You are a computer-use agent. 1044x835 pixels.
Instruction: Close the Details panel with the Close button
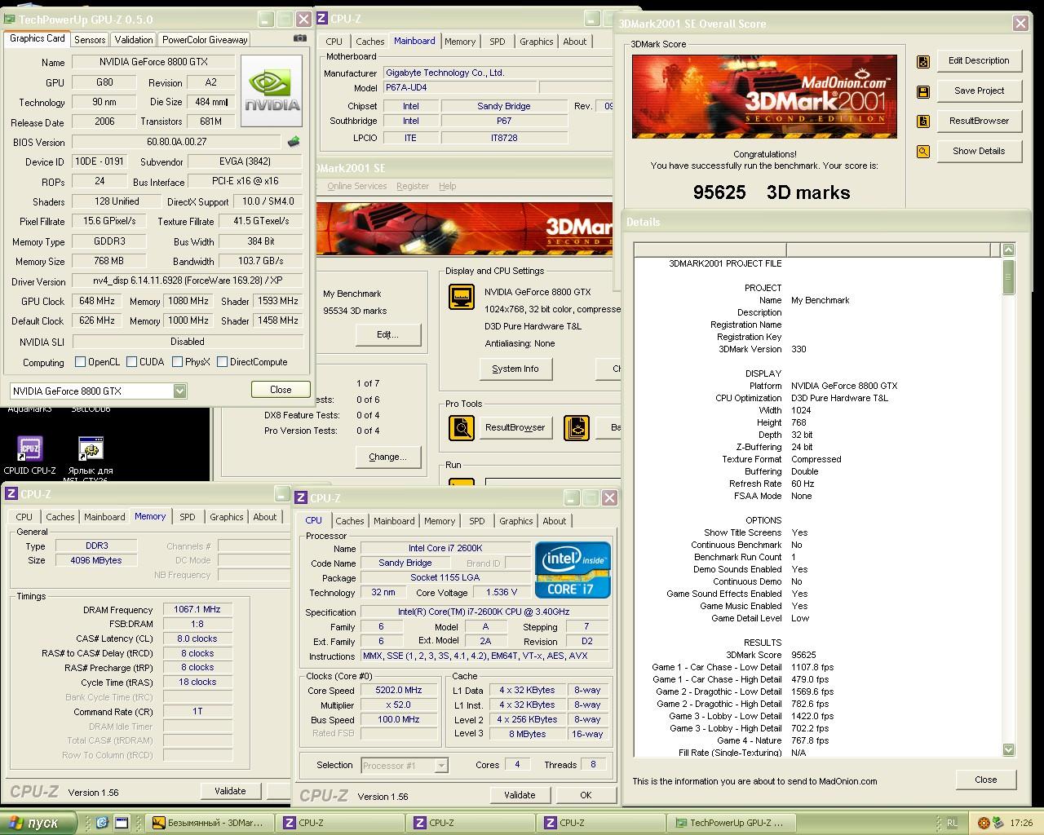coord(986,780)
